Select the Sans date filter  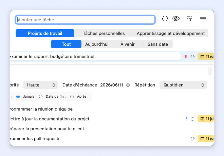pos(158,44)
